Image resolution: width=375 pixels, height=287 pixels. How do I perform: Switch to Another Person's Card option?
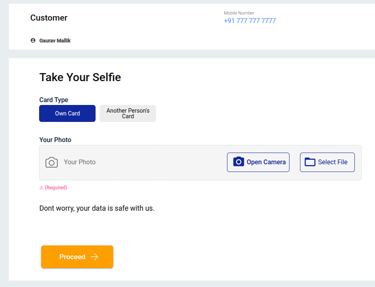tap(128, 113)
